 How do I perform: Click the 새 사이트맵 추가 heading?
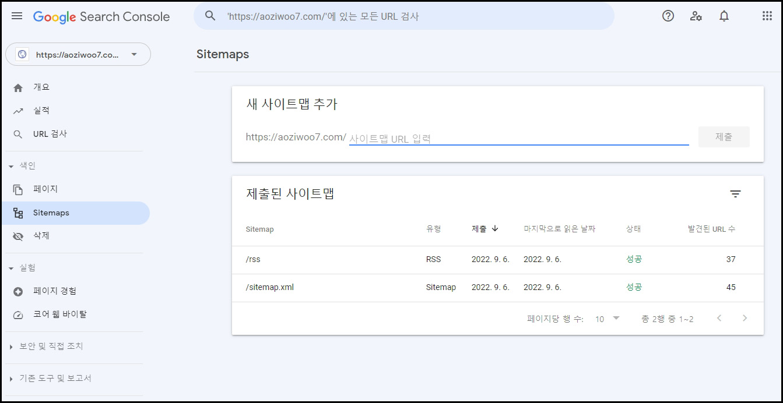[x=292, y=104]
